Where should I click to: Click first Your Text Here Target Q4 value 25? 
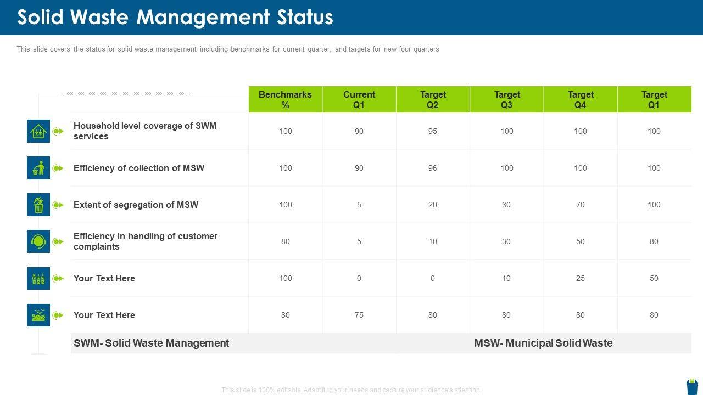581,278
